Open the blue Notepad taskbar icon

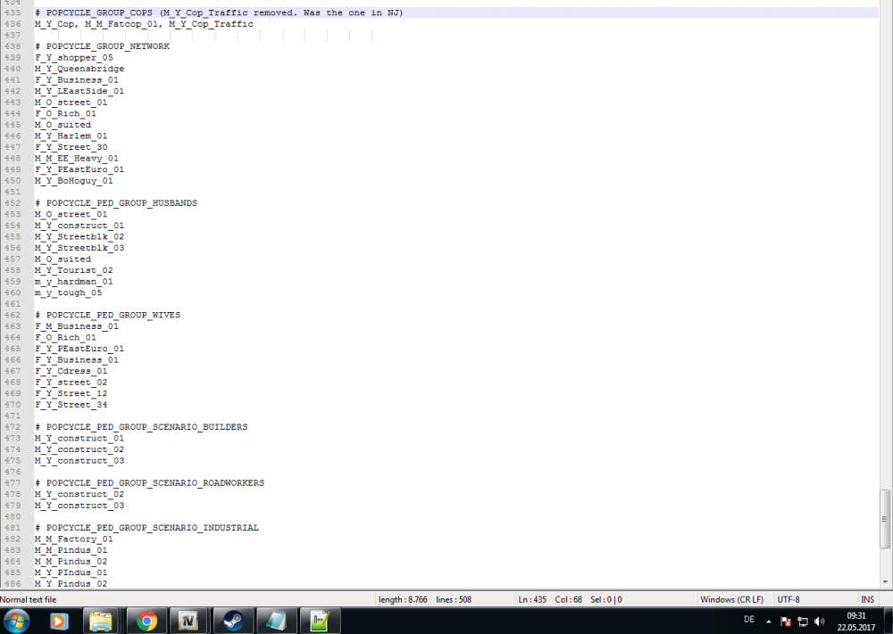point(277,620)
